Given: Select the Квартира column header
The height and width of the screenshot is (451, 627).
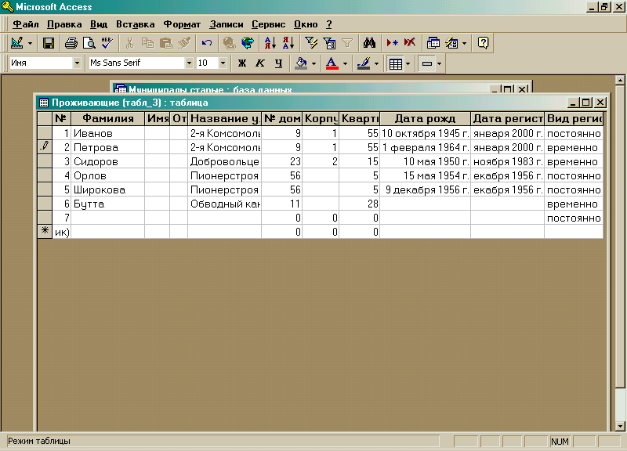Looking at the screenshot, I should (360, 119).
